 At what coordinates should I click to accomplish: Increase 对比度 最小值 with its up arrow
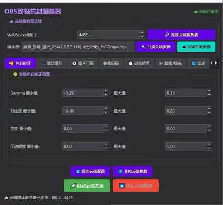[x=106, y=109]
